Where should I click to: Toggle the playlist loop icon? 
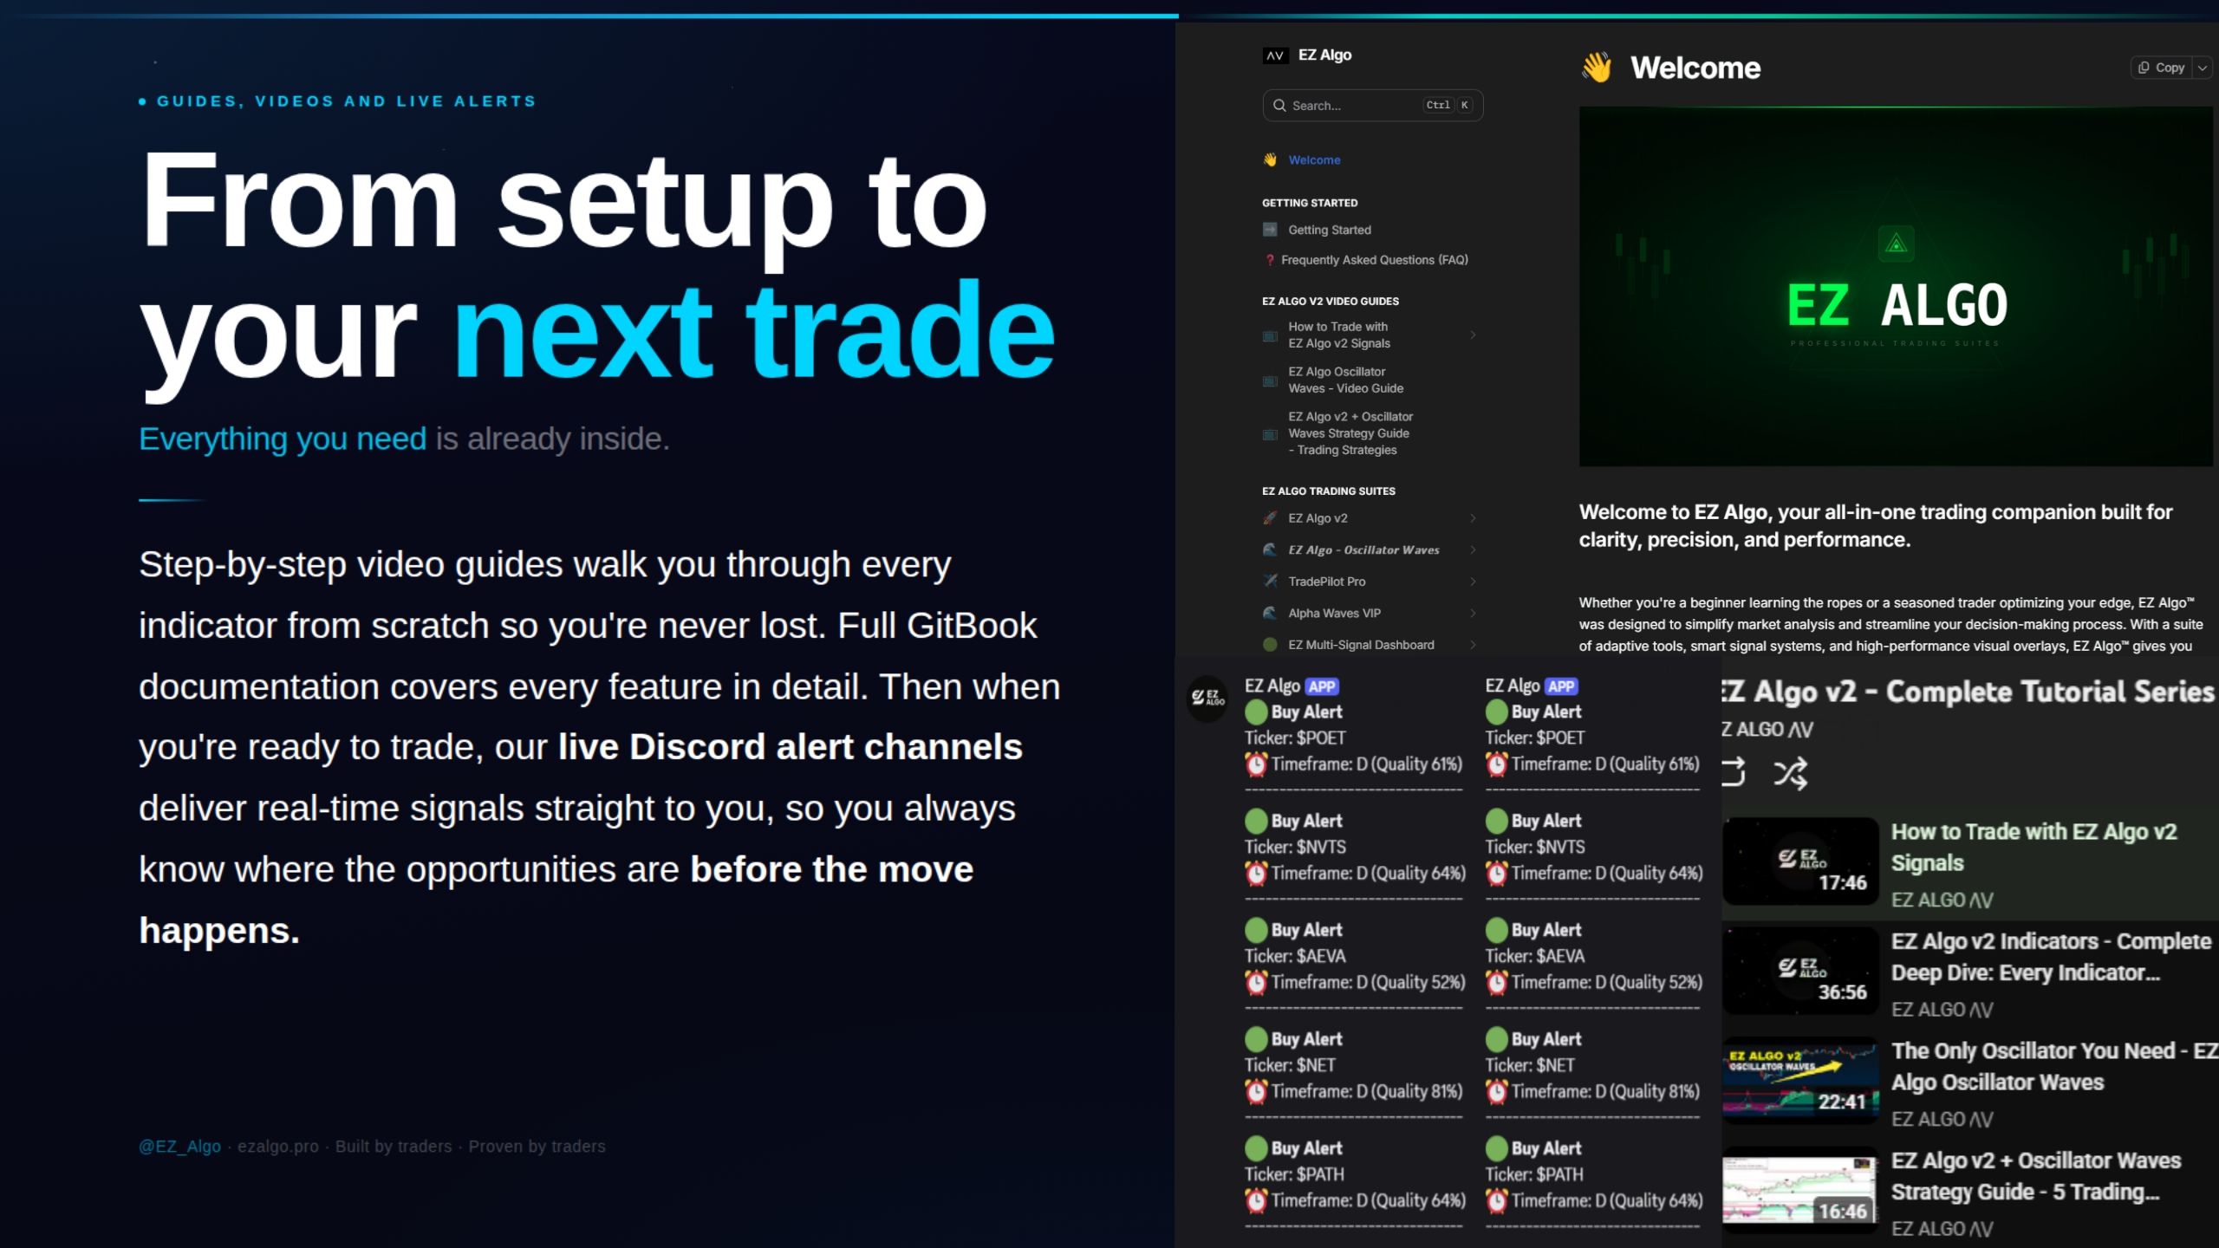[x=1734, y=772]
